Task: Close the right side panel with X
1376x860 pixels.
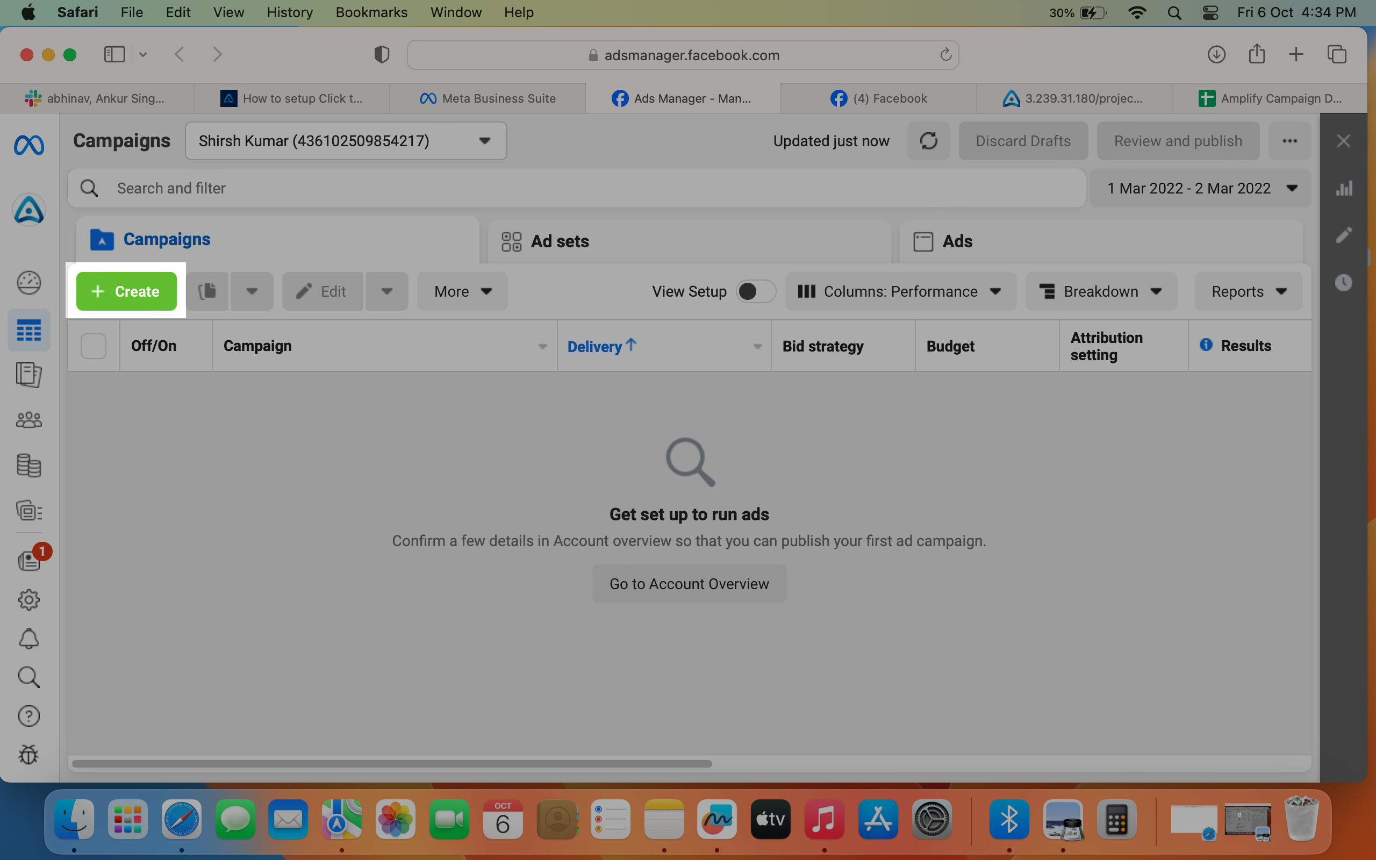Action: click(1344, 140)
